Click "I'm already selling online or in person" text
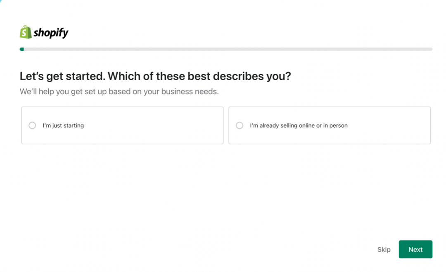 299,125
